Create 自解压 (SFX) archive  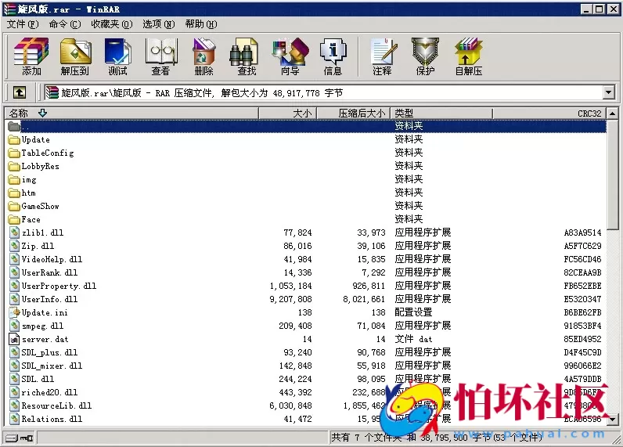[469, 57]
